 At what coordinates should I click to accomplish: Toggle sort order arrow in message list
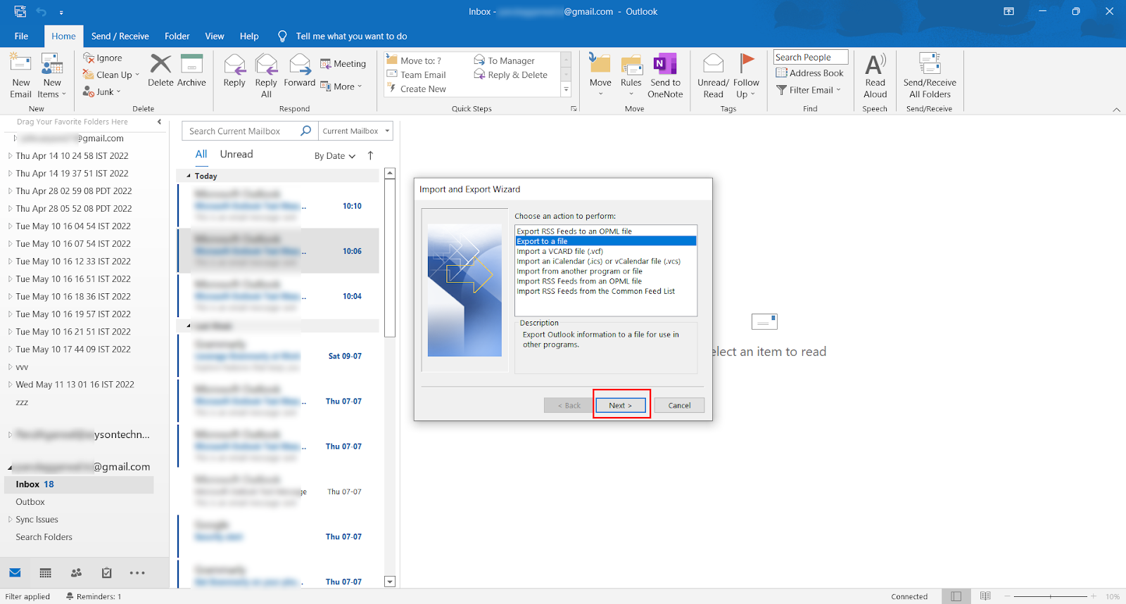coord(370,155)
